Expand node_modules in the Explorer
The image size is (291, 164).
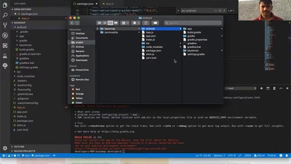click(x=15, y=76)
